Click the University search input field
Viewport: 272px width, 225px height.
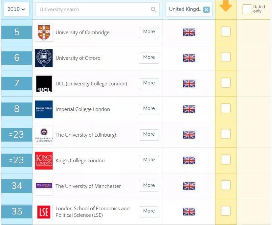point(94,10)
